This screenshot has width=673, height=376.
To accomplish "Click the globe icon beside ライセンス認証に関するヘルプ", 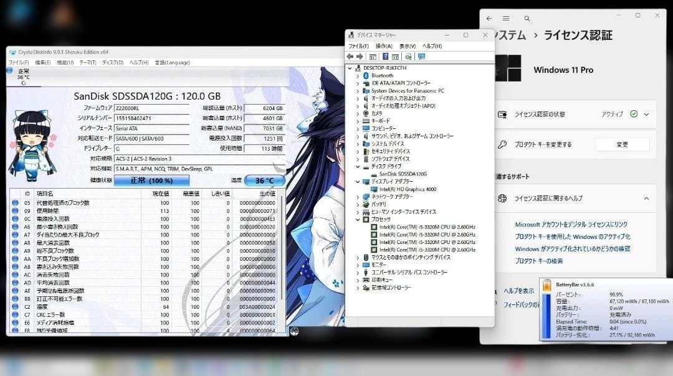I will 502,198.
